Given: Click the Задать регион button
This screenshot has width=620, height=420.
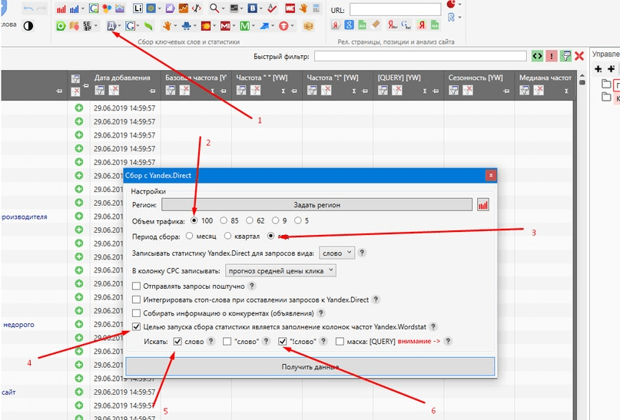Looking at the screenshot, I should [x=317, y=205].
